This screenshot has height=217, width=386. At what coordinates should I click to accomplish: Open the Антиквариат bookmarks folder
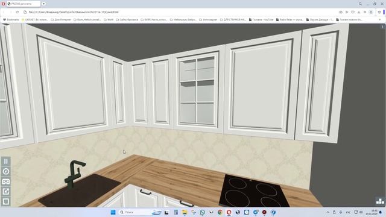click(208, 20)
